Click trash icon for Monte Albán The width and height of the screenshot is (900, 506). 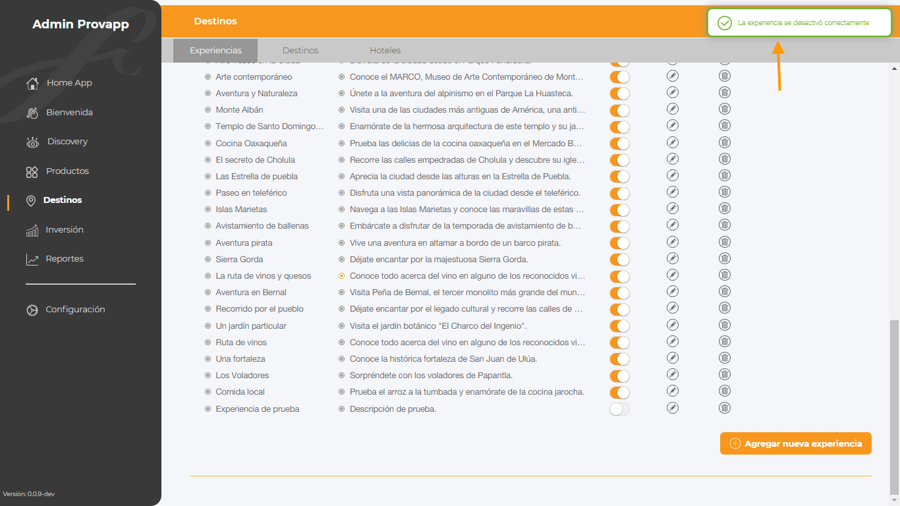click(x=725, y=109)
